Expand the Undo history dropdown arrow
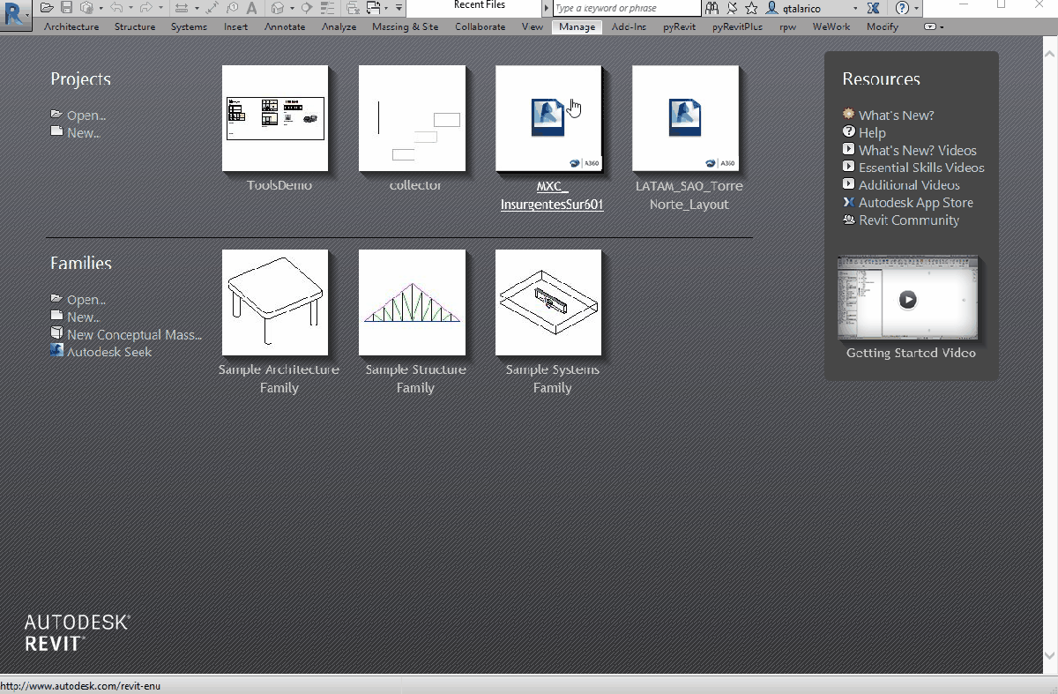Screen dimensions: 1058x694 (130, 8)
